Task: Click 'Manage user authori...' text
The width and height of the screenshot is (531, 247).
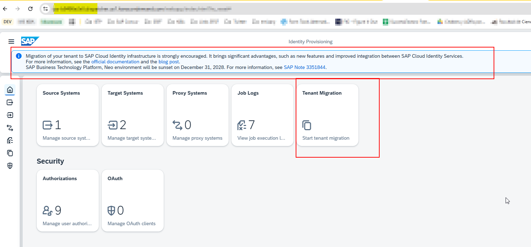Action: click(67, 223)
